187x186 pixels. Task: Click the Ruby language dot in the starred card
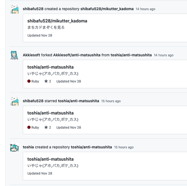29,127
